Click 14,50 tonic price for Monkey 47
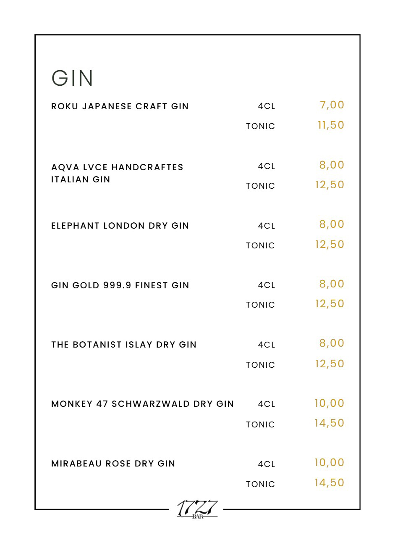The height and width of the screenshot is (543, 395). [x=329, y=423]
